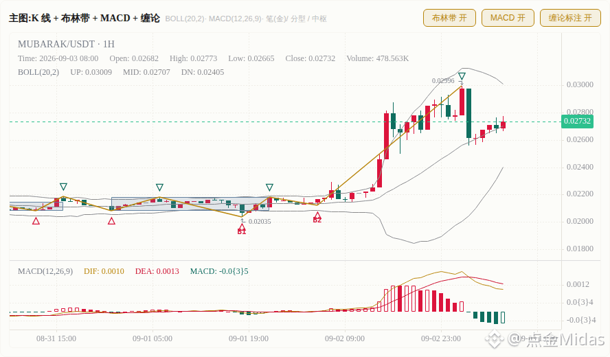This screenshot has height=357, width=610.
Task: Click the B1 buy signal marker
Action: [x=242, y=229]
